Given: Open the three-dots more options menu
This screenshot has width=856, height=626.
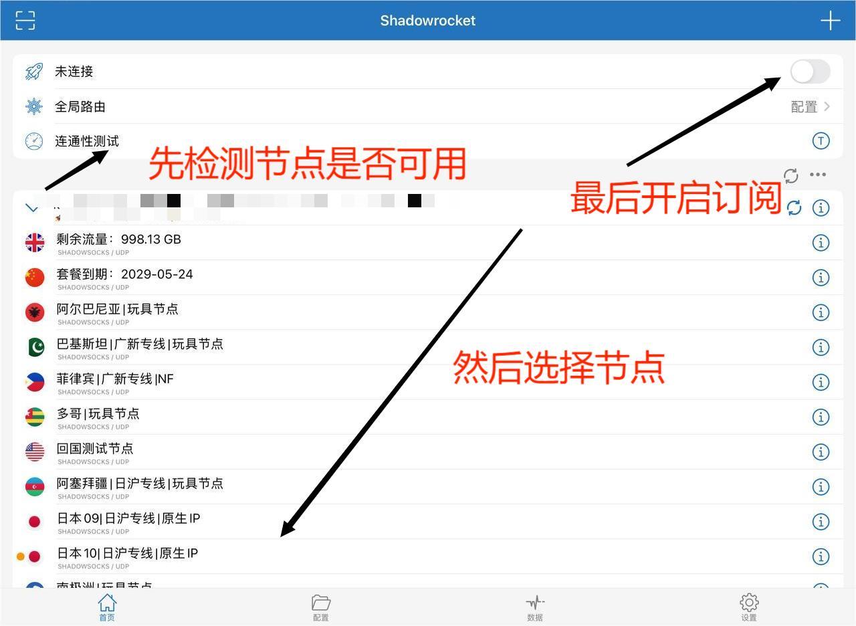Looking at the screenshot, I should (818, 175).
